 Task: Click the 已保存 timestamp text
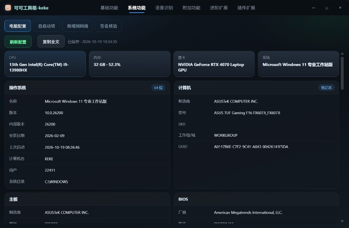[92, 42]
